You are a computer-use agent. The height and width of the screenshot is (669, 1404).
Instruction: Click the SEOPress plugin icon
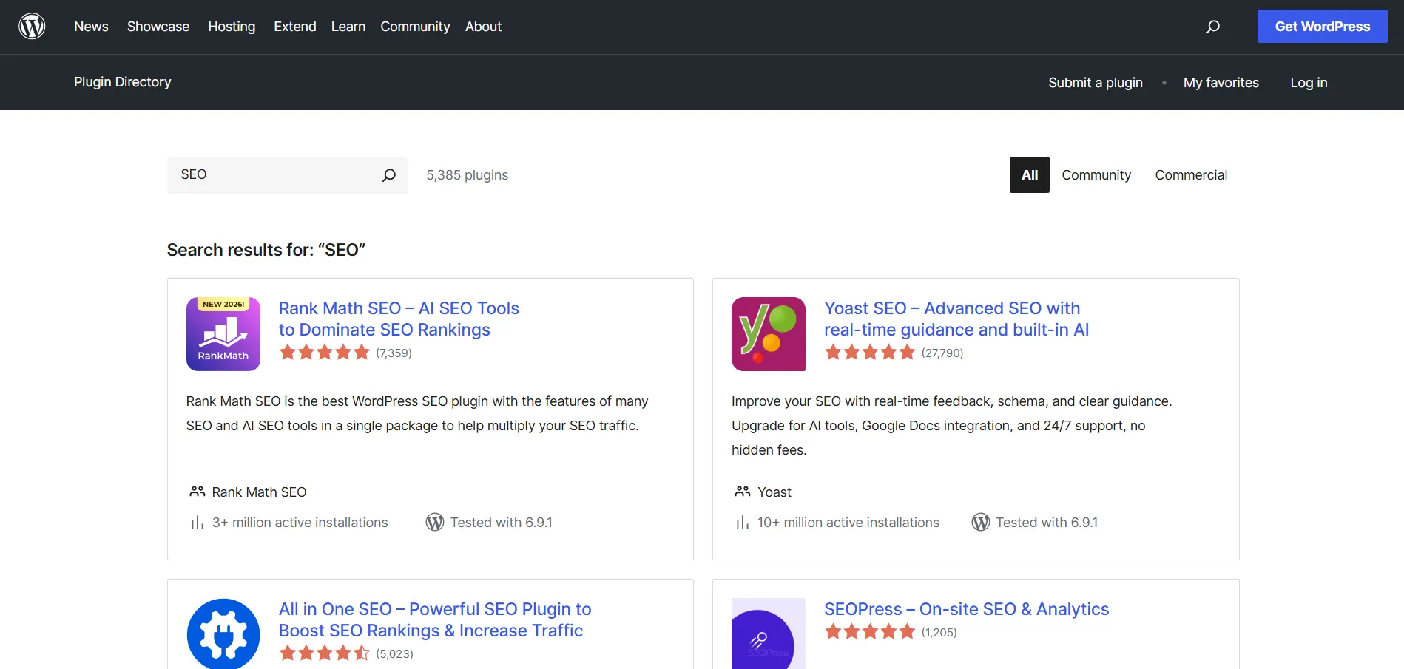click(768, 634)
